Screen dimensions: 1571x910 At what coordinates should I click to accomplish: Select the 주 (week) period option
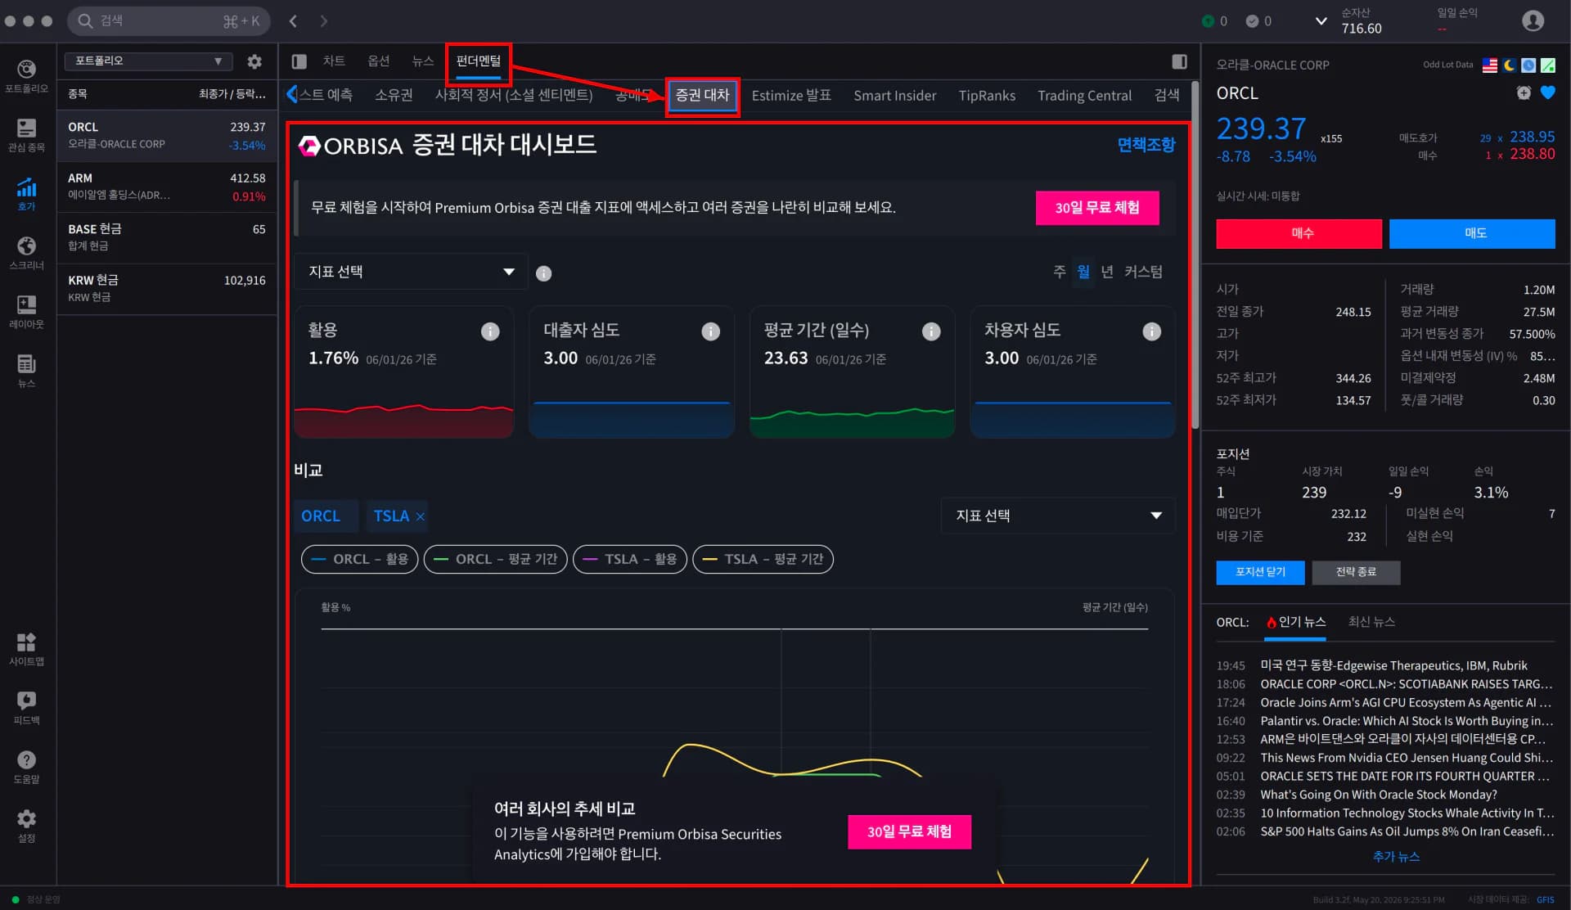(1060, 272)
